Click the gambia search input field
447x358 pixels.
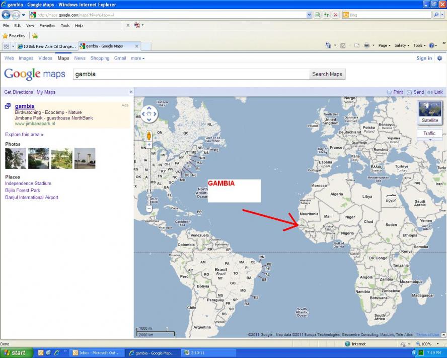click(191, 74)
